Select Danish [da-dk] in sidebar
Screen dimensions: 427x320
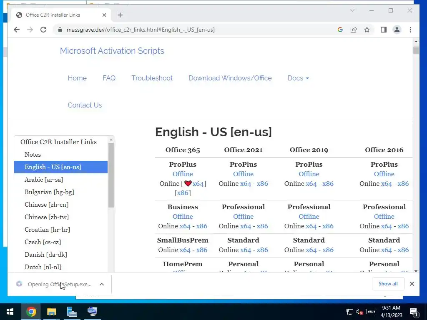46,255
